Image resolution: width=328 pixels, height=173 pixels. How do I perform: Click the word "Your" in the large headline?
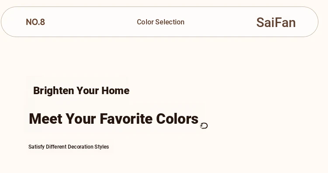point(81,119)
